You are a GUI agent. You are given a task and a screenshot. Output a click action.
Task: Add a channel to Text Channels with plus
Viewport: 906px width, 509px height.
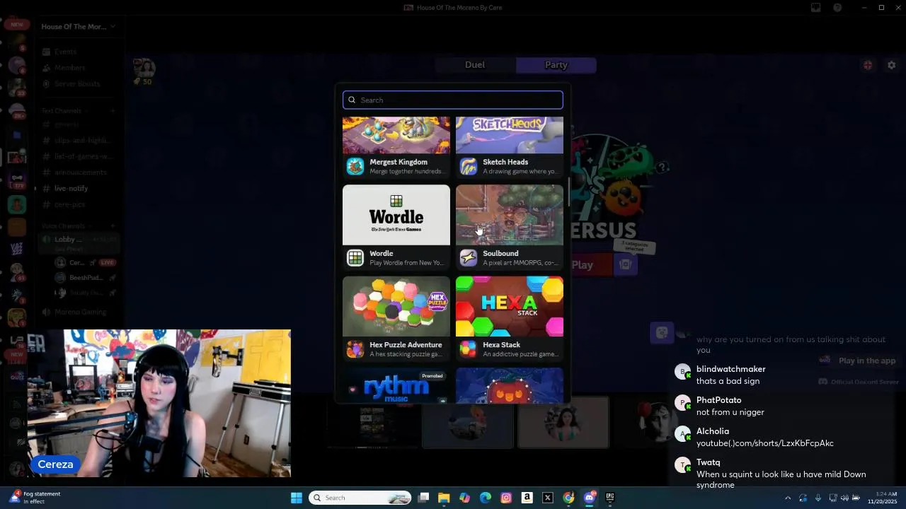click(112, 111)
